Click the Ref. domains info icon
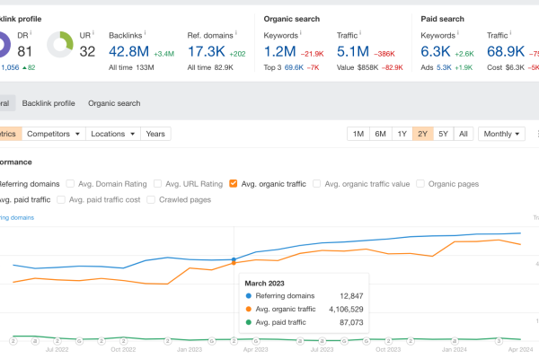This screenshot has height=359, width=539. point(235,33)
